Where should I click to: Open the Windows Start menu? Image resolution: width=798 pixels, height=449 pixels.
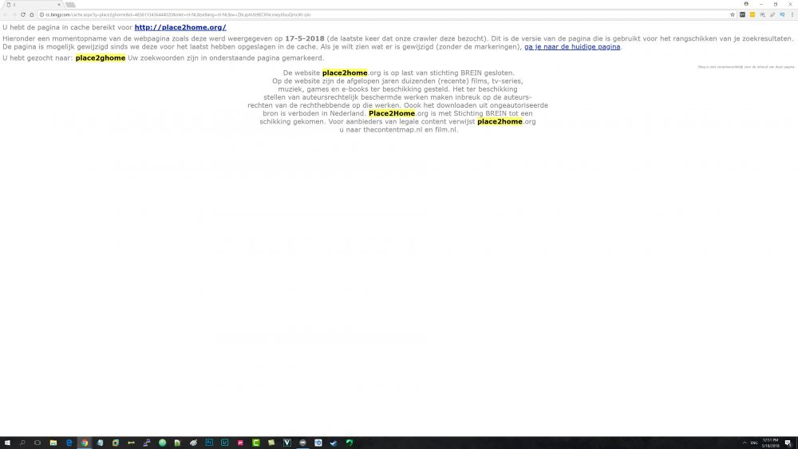[x=6, y=443]
